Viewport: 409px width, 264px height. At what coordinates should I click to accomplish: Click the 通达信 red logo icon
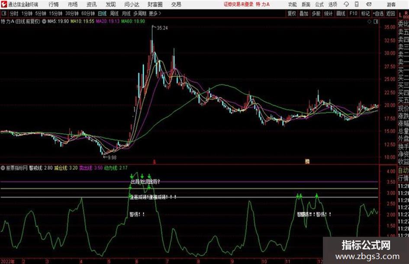tap(4, 4)
